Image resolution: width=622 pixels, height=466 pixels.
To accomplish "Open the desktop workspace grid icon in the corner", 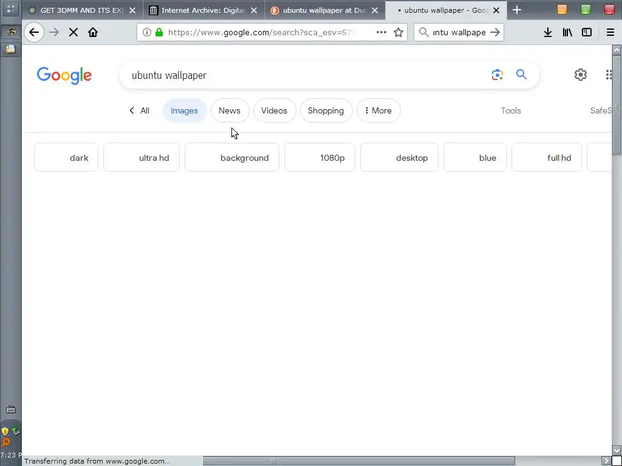I will click(x=11, y=8).
